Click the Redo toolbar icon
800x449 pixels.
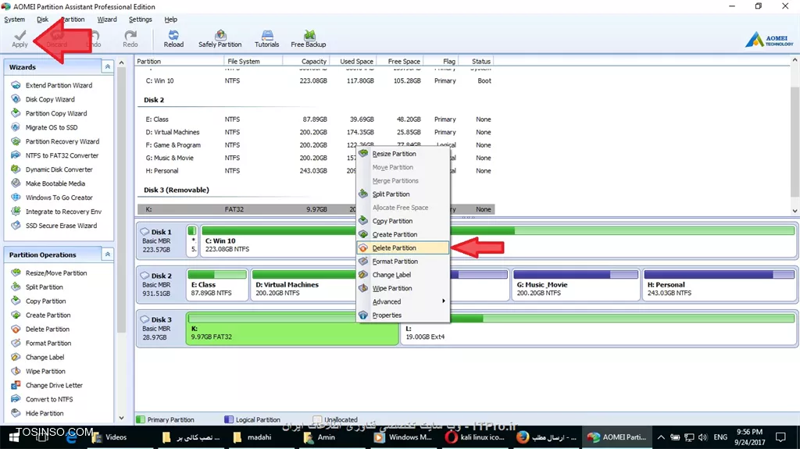(130, 38)
